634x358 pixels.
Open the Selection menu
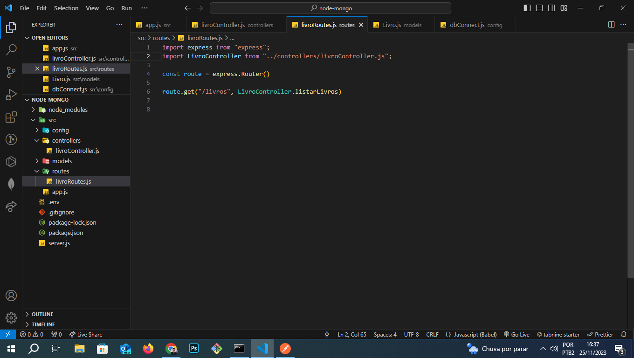66,8
